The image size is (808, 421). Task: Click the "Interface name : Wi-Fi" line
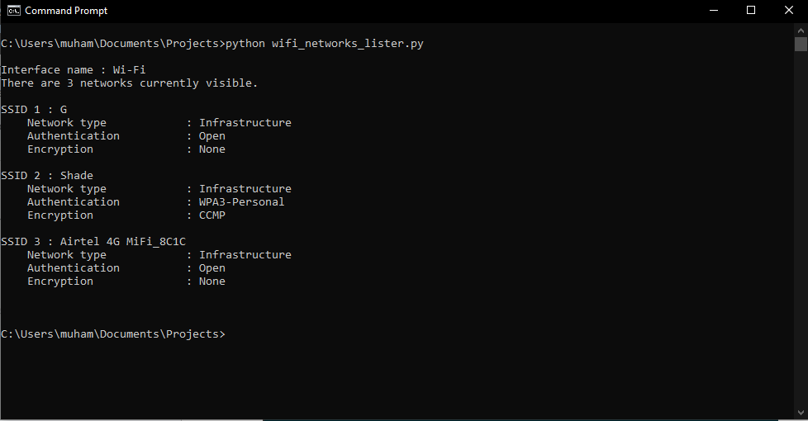coord(74,70)
